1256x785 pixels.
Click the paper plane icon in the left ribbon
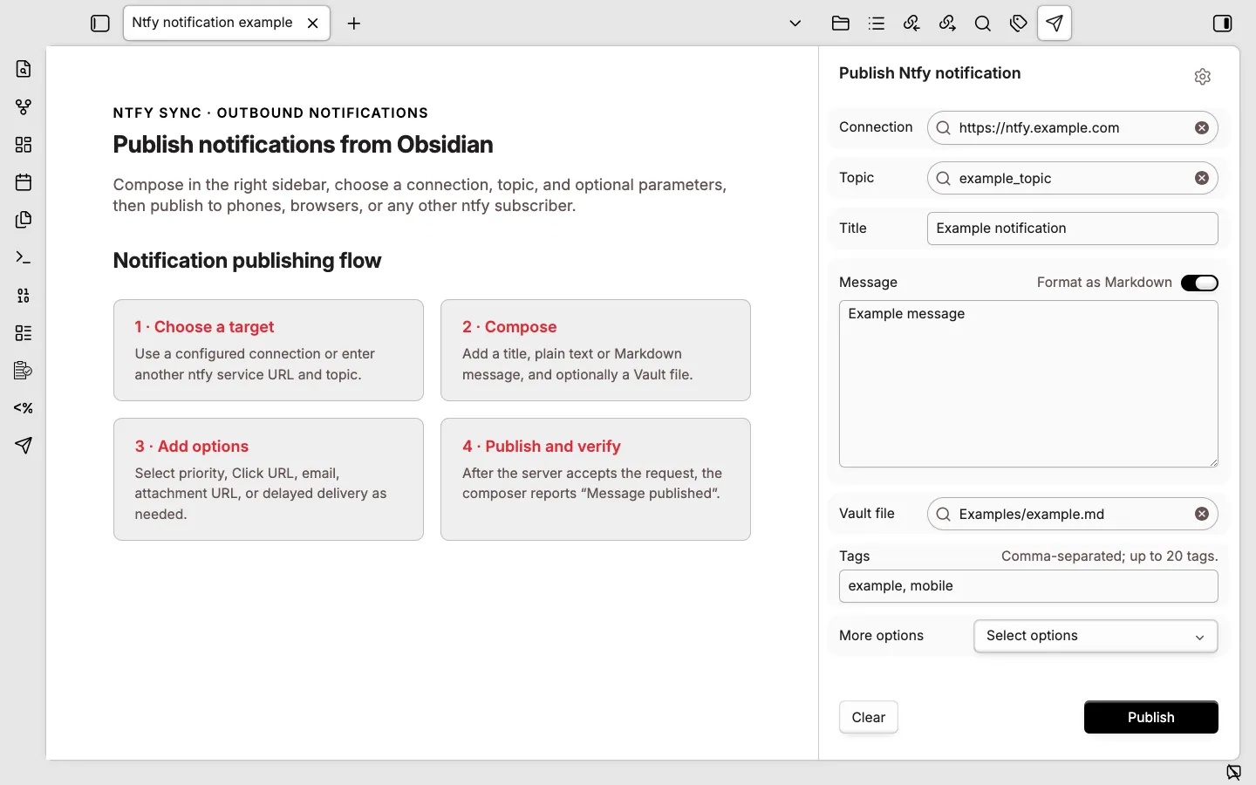click(x=24, y=446)
